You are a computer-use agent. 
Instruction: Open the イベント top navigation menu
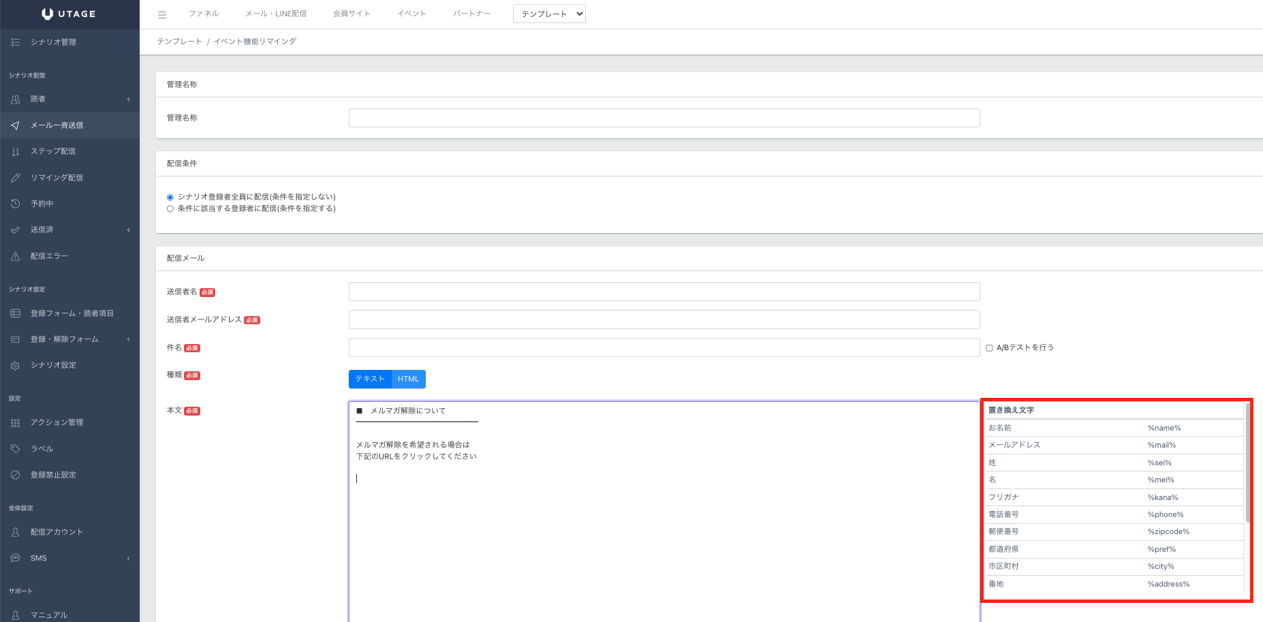[411, 14]
